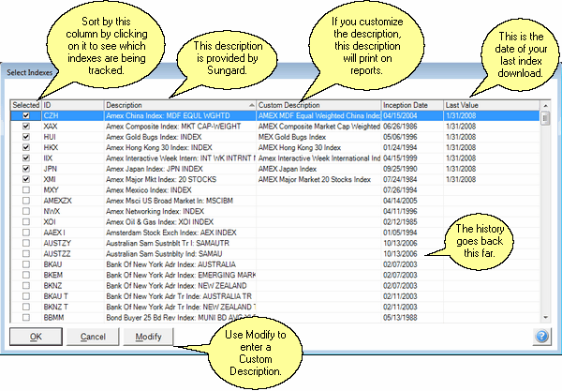
Task: Sort by Custom Description column header
Action: [x=317, y=103]
